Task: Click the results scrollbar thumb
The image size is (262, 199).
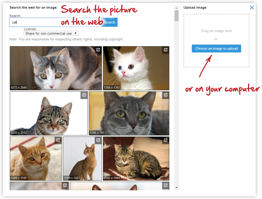Action: click(176, 16)
